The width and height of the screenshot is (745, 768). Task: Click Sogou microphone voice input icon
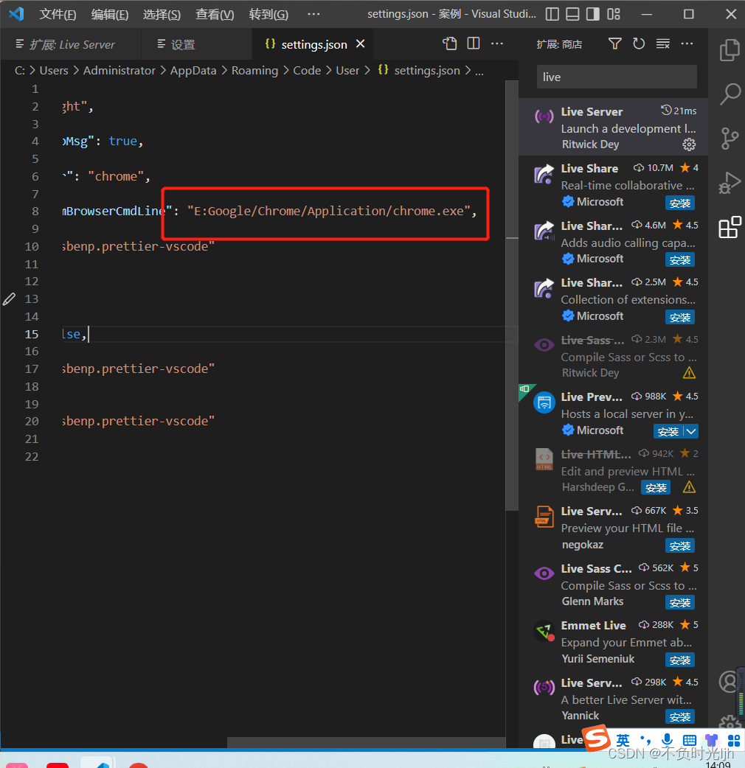667,740
